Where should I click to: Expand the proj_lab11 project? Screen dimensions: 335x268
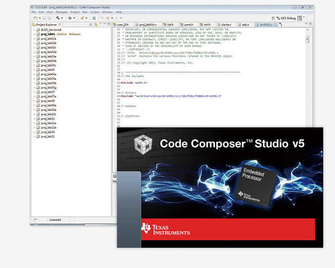tap(34, 119)
